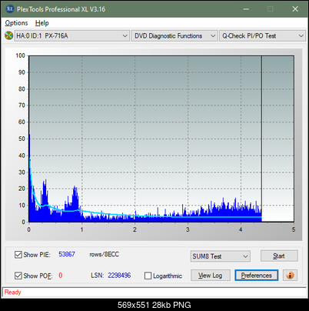Click the View Log button

(211, 276)
